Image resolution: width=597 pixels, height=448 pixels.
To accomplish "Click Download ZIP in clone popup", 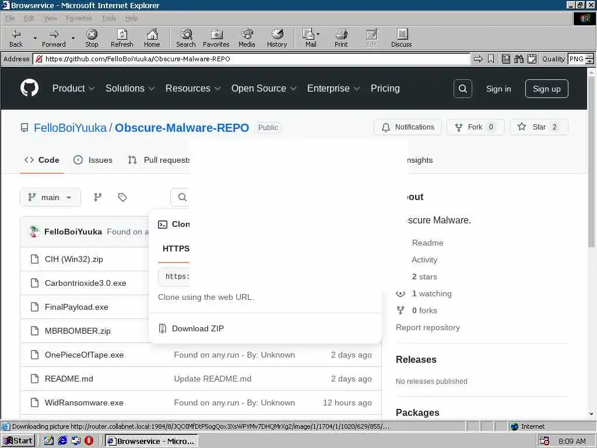I will click(x=198, y=328).
